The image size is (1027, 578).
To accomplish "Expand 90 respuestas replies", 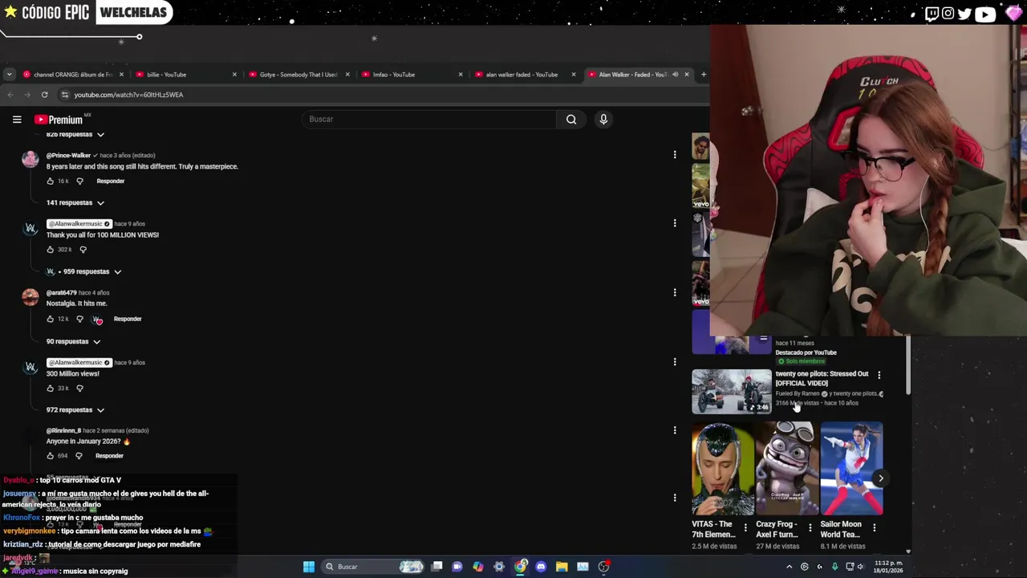I will tap(74, 342).
